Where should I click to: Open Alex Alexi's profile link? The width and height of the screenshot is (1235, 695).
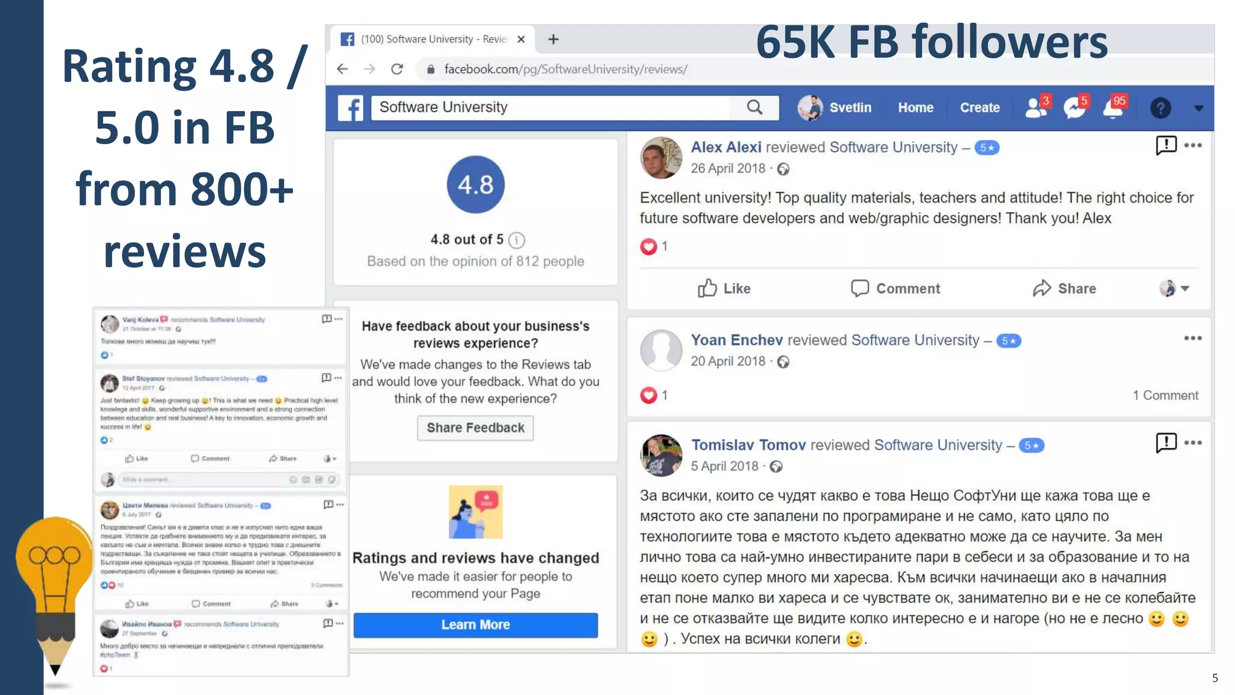click(x=726, y=147)
